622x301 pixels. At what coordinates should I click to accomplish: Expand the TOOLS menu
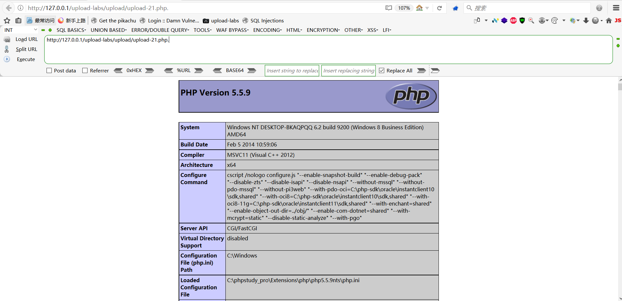[203, 30]
